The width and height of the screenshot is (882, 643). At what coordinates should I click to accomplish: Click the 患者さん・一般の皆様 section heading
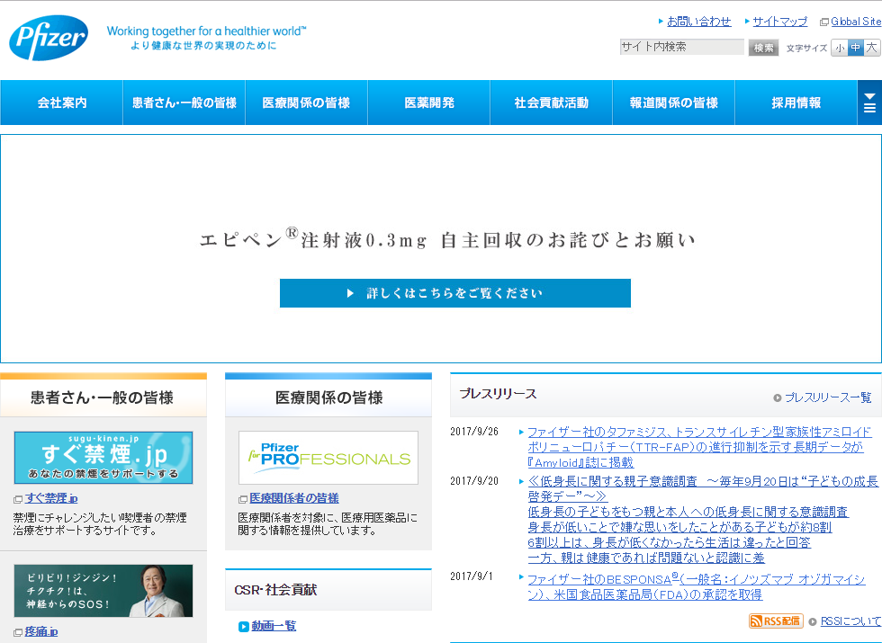pos(103,397)
